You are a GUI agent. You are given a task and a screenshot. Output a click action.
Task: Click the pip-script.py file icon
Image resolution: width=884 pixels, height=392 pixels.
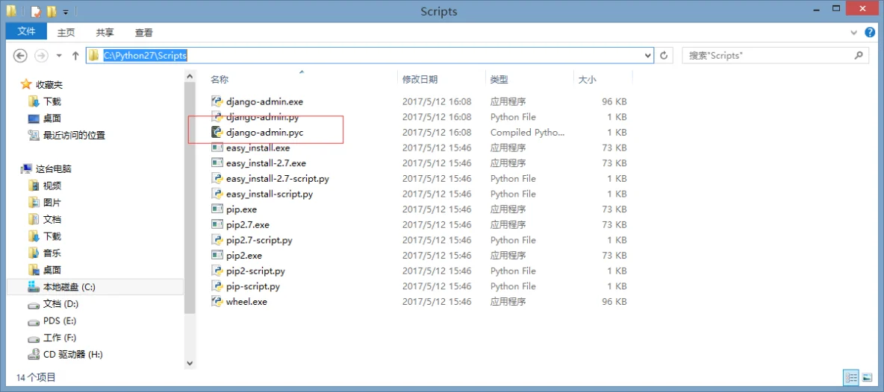(x=217, y=286)
